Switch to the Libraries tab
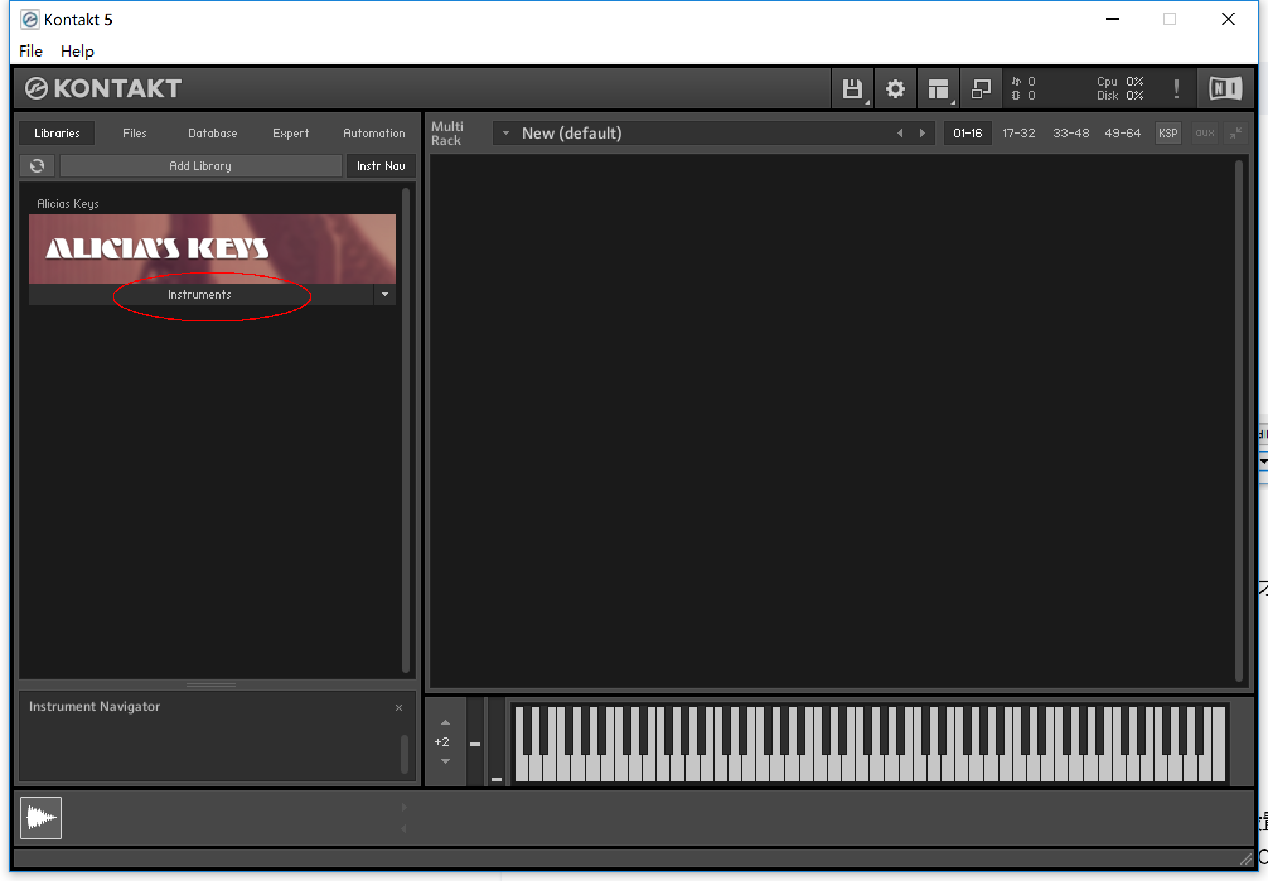The width and height of the screenshot is (1268, 881). coord(57,133)
